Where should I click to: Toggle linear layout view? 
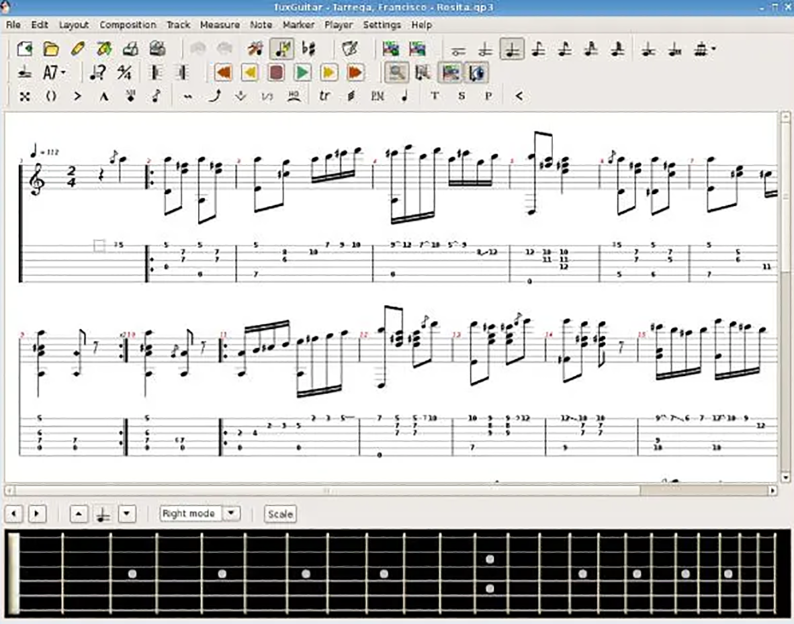pyautogui.click(x=423, y=72)
